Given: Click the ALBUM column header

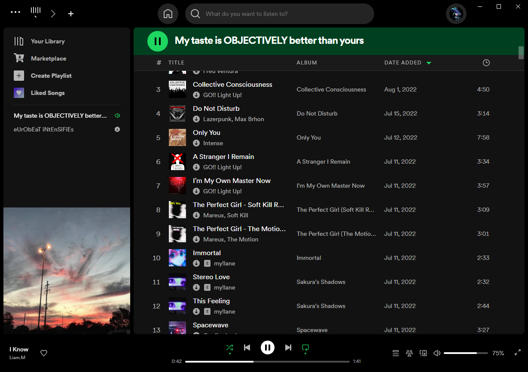Looking at the screenshot, I should (307, 63).
